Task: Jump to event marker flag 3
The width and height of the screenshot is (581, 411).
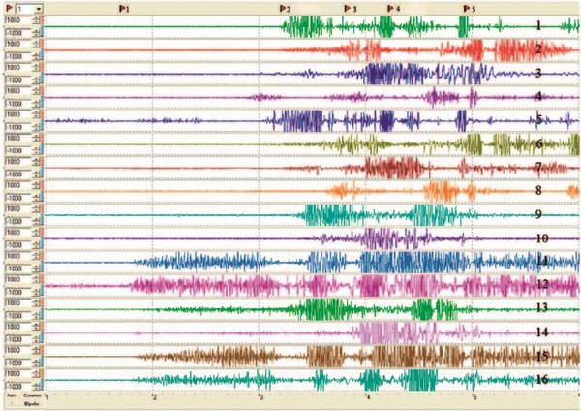Action: [348, 7]
